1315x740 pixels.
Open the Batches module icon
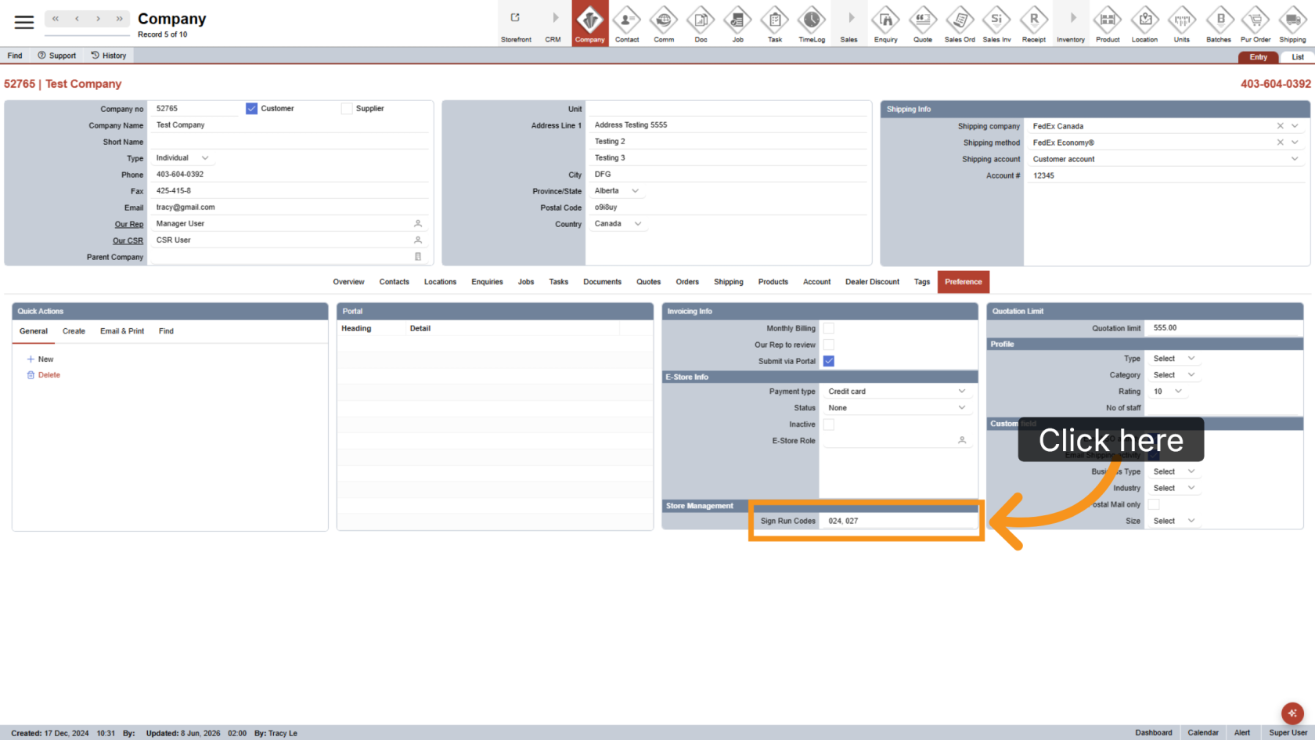(x=1219, y=23)
